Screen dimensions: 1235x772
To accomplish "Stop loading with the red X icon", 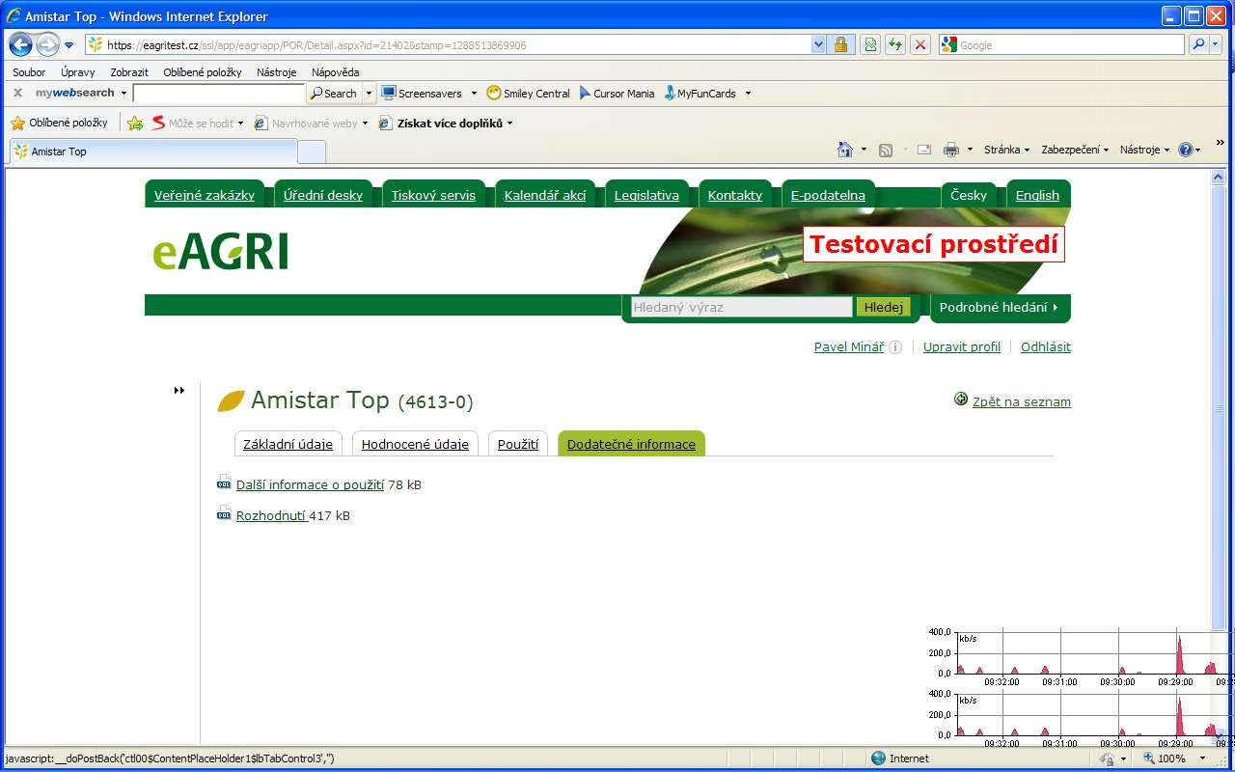I will (920, 45).
